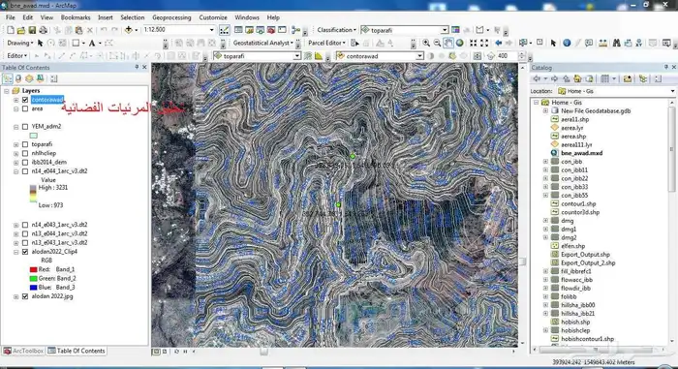Select the Identify tool
678x369 pixels.
pos(567,43)
